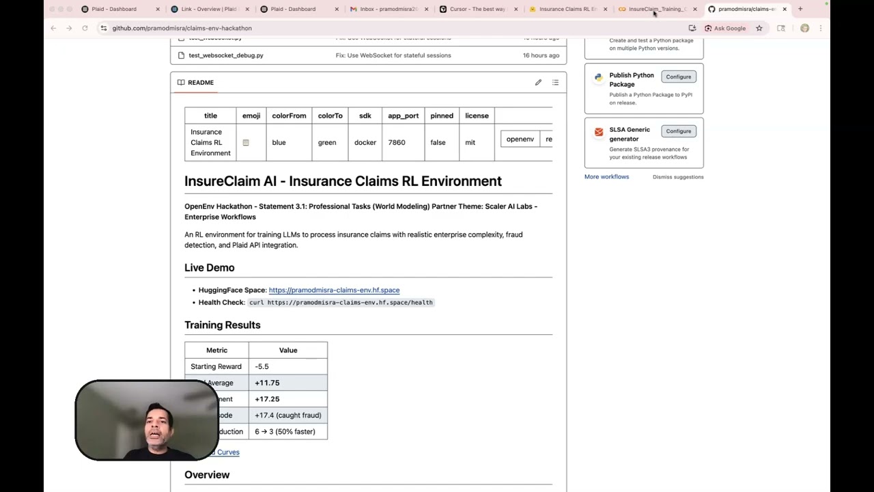Open the Chrome profile avatar
This screenshot has width=874, height=492.
(x=804, y=28)
